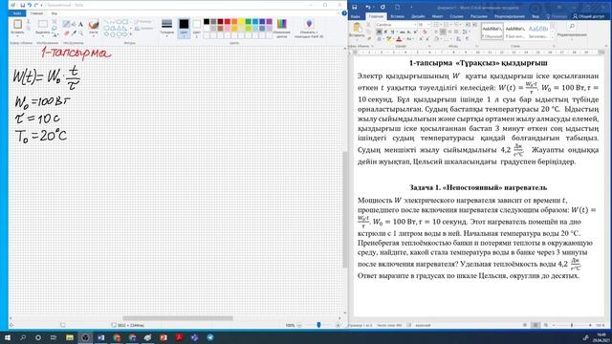The width and height of the screenshot is (612, 344).
Task: Pick the yellow color swatch in Paint
Action: point(242,21)
